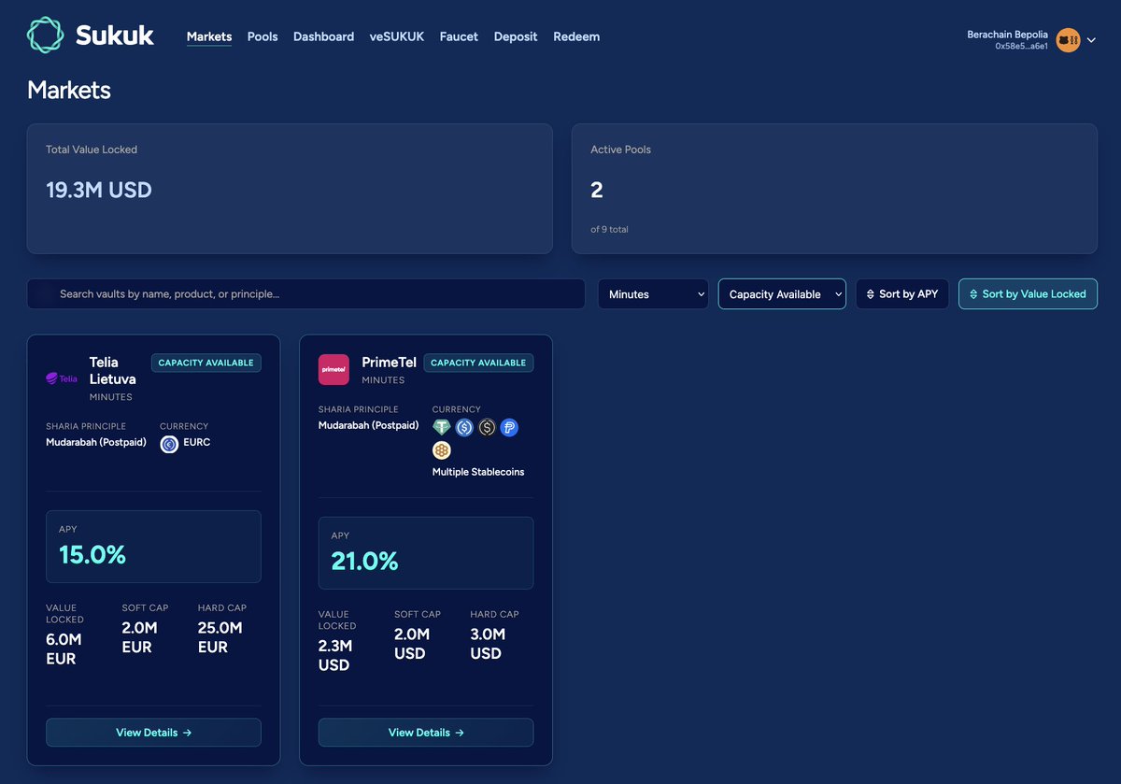
Task: Click the 21.0% APY value
Action: point(365,562)
